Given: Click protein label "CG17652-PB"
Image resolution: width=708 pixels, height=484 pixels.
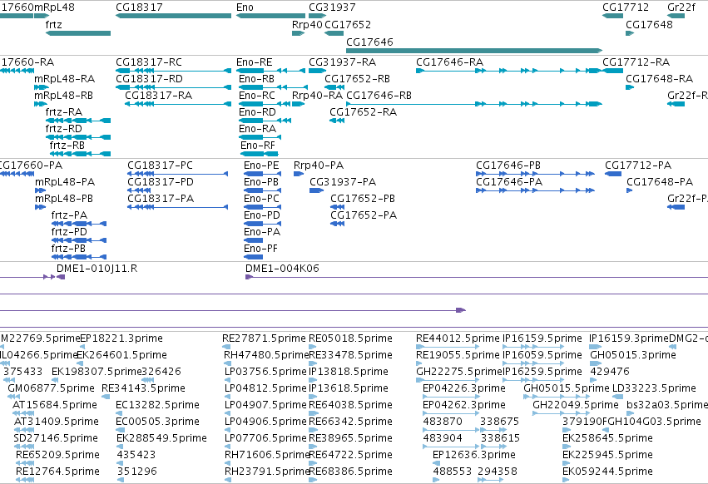Looking at the screenshot, I should [x=363, y=199].
